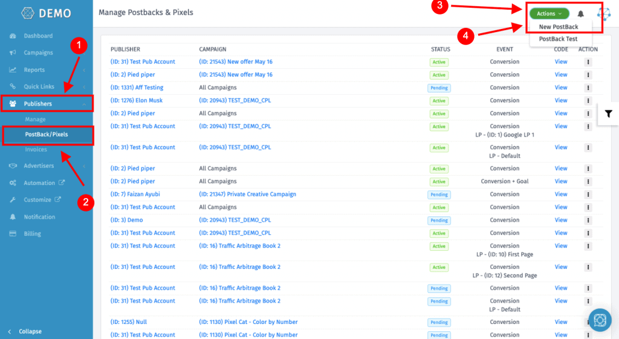This screenshot has width=619, height=339.
Task: Click View code link for Aff Testing row
Action: 561,88
